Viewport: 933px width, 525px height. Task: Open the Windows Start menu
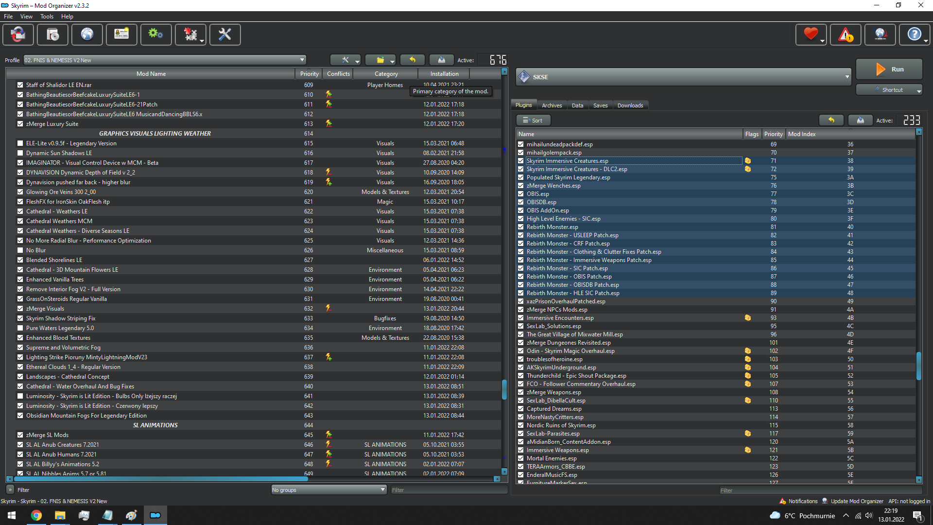pyautogui.click(x=12, y=515)
